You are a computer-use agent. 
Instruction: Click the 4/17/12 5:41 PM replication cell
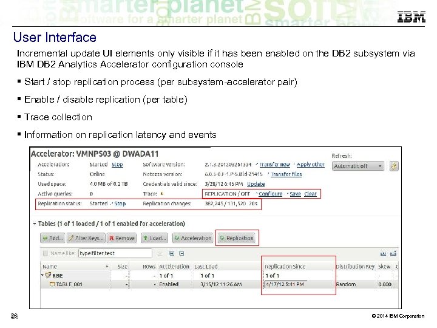(284, 284)
